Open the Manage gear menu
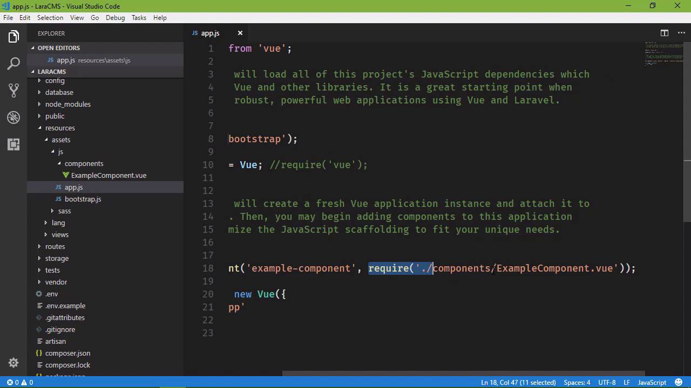The width and height of the screenshot is (691, 388). tap(13, 363)
